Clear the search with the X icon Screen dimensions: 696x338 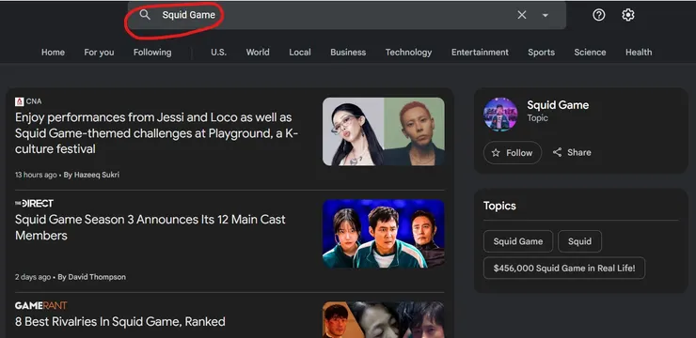coord(522,15)
